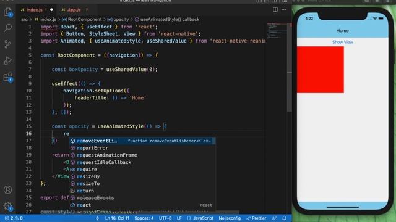The height and width of the screenshot is (222, 396).
Task: Open the editor More Actions ellipsis
Action: [284, 10]
